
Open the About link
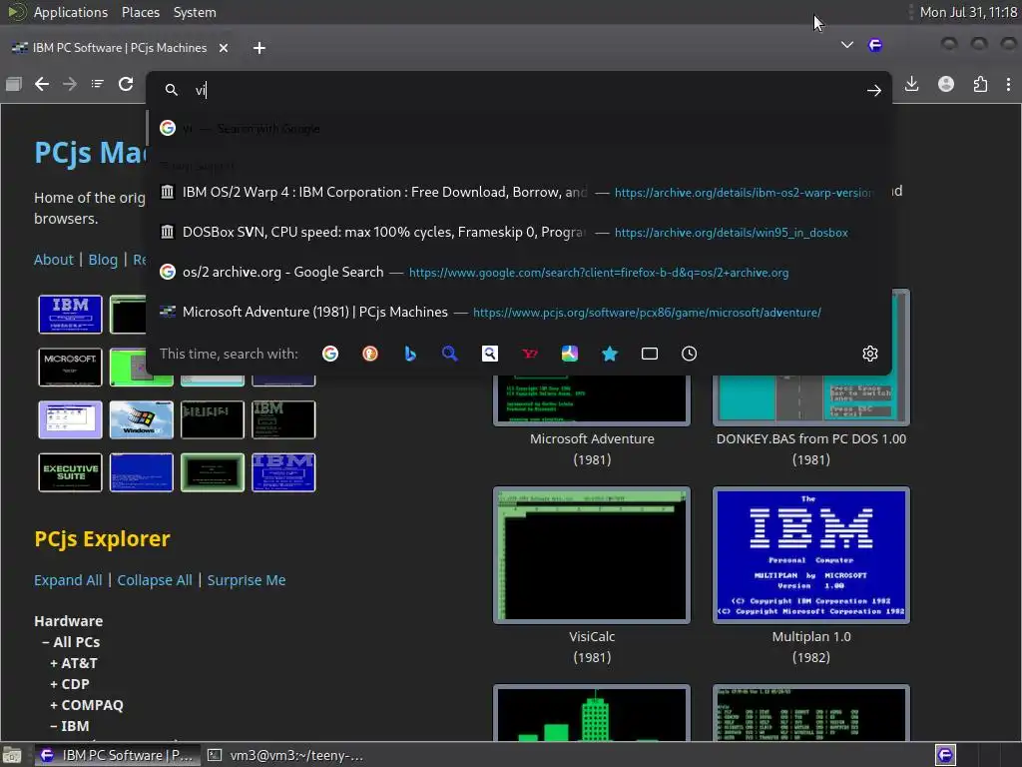pyautogui.click(x=54, y=260)
